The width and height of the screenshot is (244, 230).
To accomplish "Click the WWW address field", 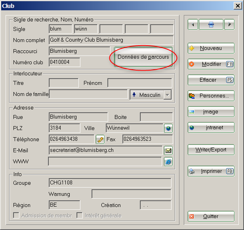I will tap(105, 161).
